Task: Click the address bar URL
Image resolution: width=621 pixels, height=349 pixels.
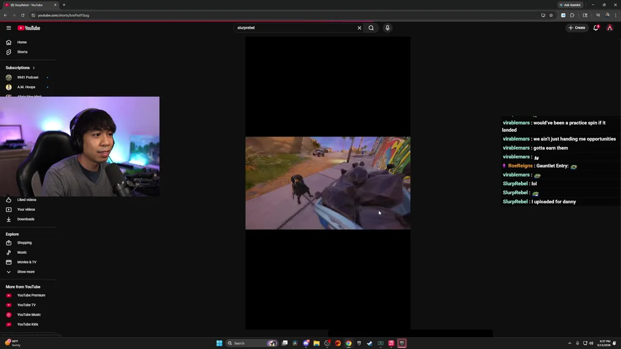Action: point(64,15)
